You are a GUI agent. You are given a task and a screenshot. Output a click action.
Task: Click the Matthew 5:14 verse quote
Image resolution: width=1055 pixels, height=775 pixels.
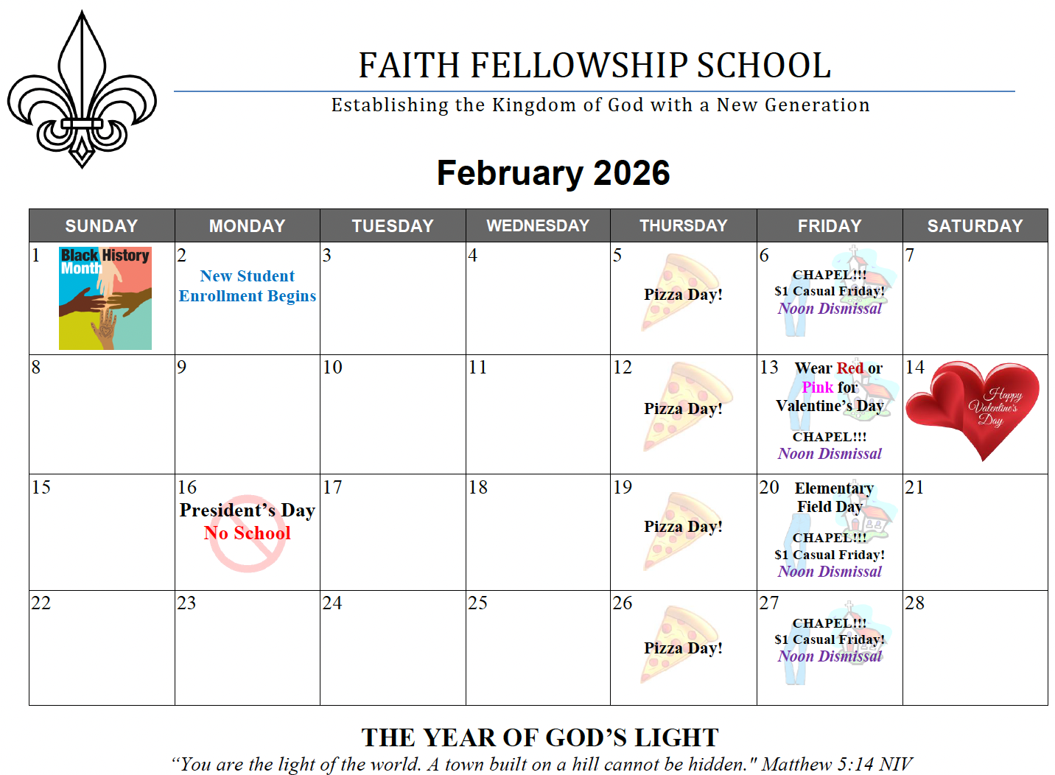point(541,764)
